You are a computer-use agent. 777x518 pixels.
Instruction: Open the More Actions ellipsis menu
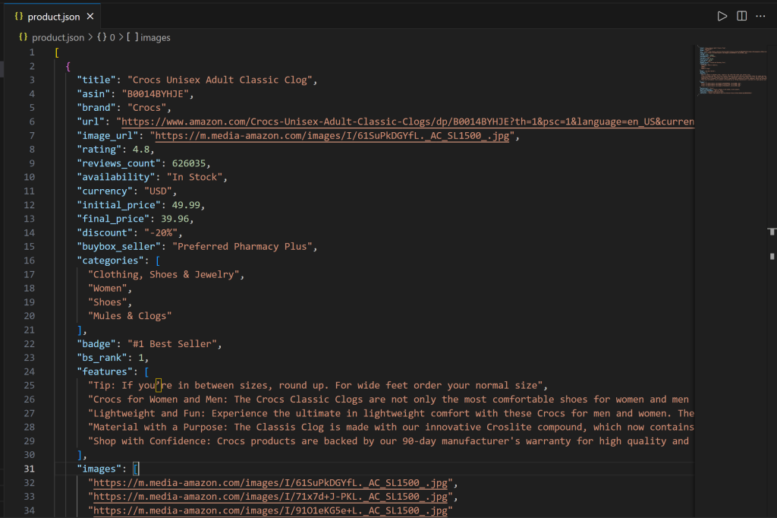click(760, 15)
